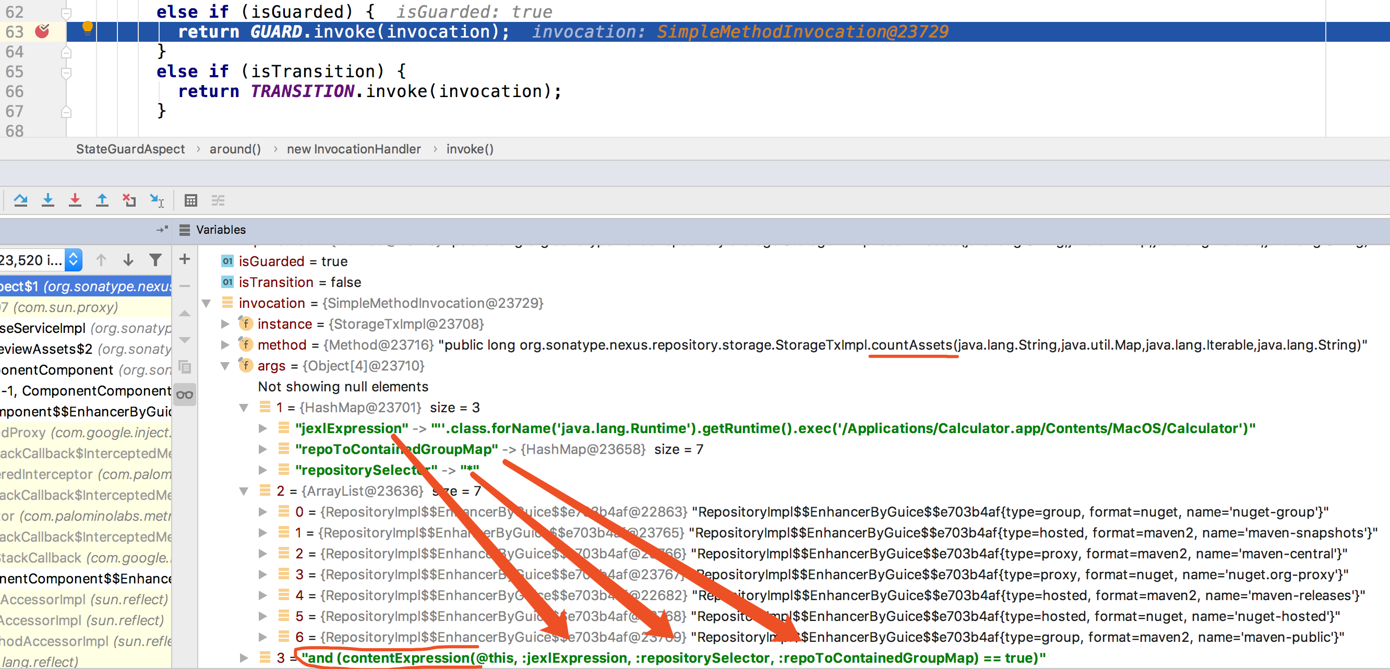The image size is (1390, 669).
Task: Expand the nuget-hosted repository entry
Action: [263, 616]
